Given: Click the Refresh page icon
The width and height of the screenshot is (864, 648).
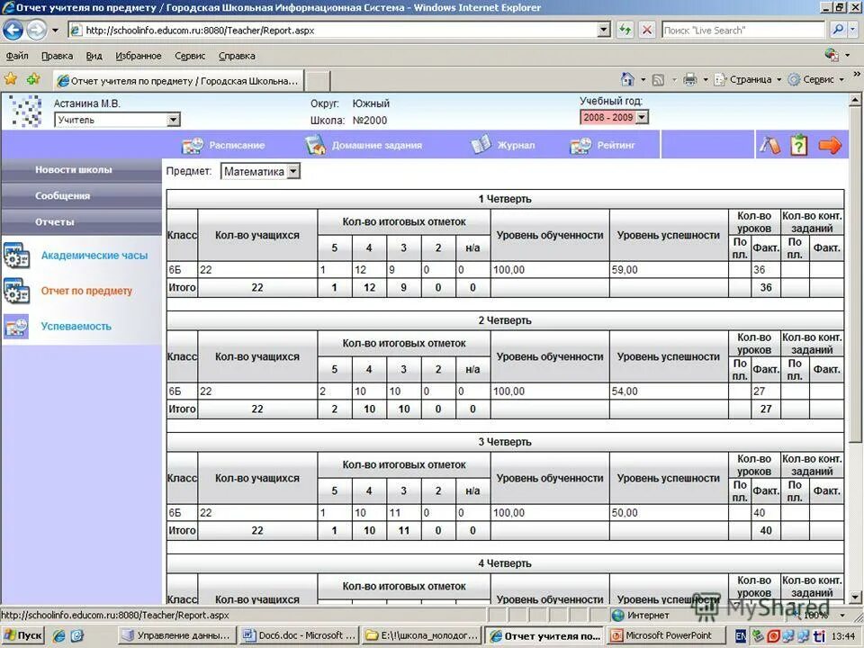Looking at the screenshot, I should 625,30.
